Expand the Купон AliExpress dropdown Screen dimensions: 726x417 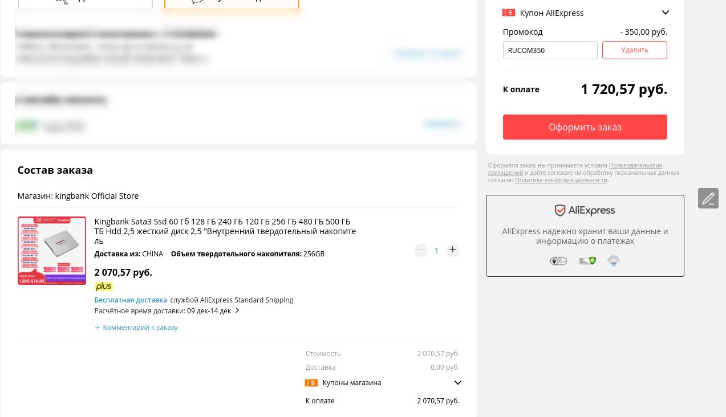pos(665,13)
